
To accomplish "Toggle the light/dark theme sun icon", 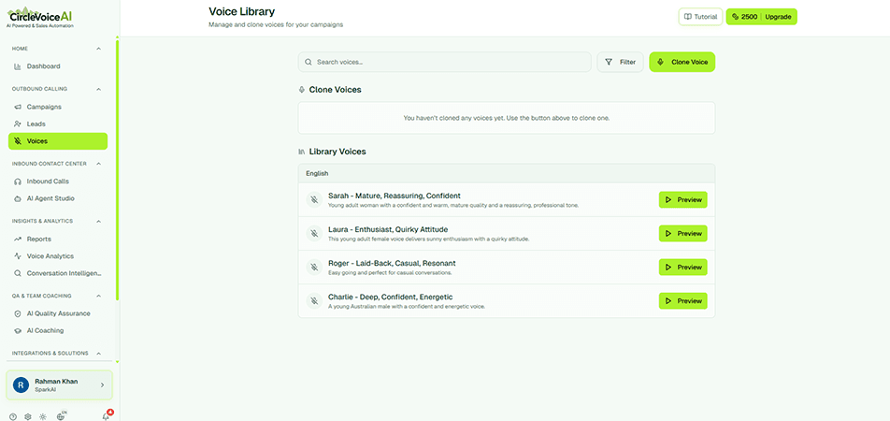I will [43, 416].
